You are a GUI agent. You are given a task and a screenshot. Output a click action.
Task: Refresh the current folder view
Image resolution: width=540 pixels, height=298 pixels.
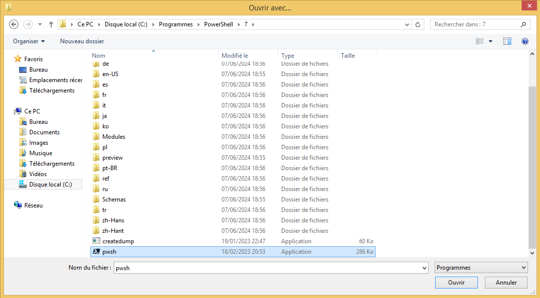point(418,24)
